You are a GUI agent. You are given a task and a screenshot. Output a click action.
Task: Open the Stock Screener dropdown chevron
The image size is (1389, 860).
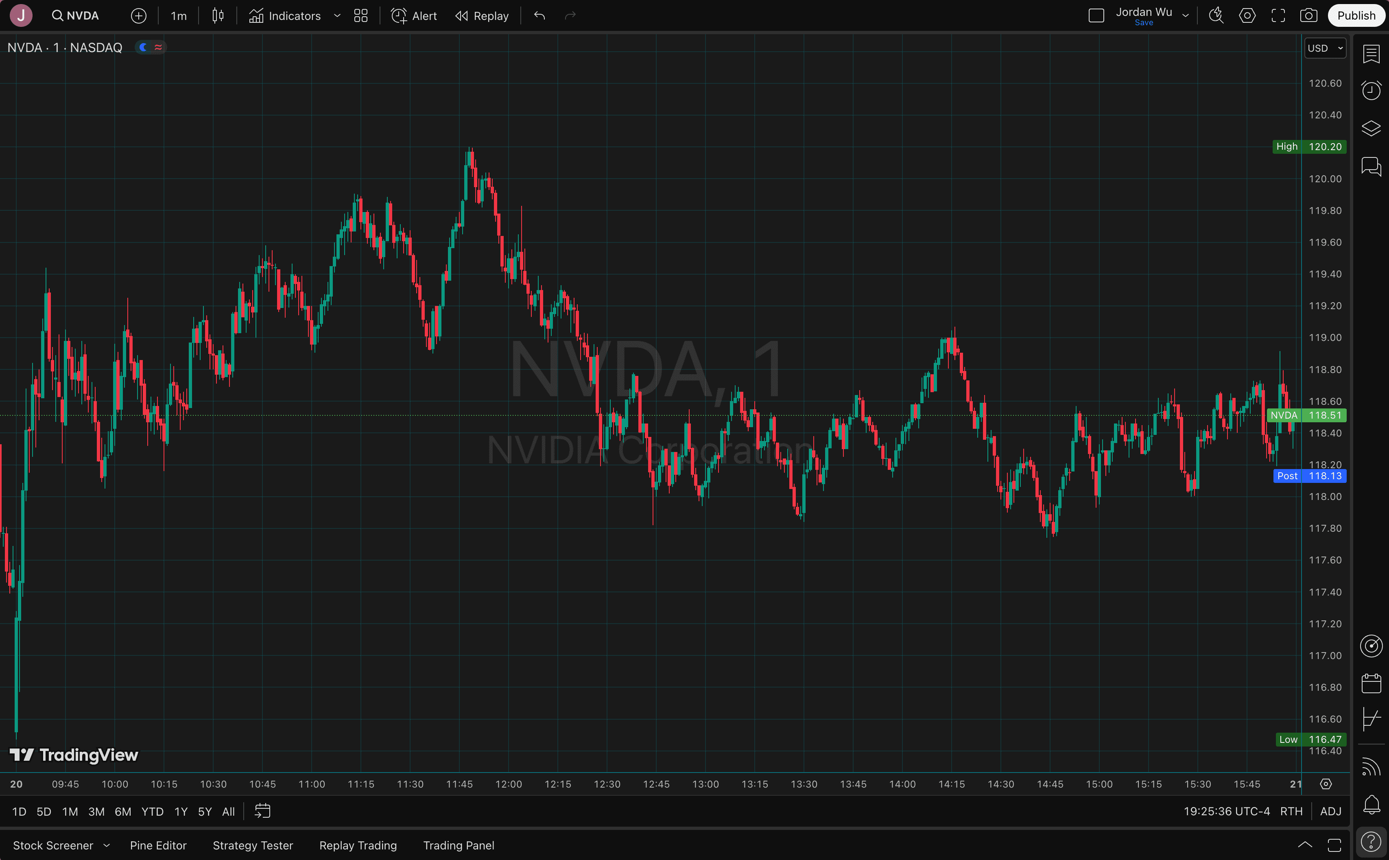tap(106, 845)
